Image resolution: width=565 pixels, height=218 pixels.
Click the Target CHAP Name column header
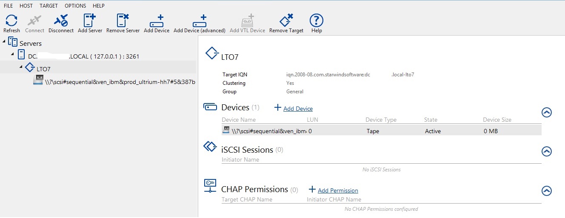pos(247,199)
